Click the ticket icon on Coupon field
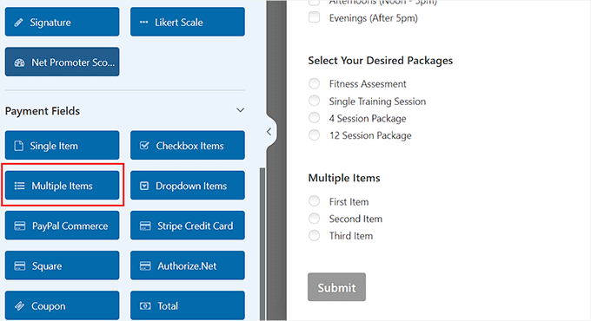591x321 pixels. 20,306
